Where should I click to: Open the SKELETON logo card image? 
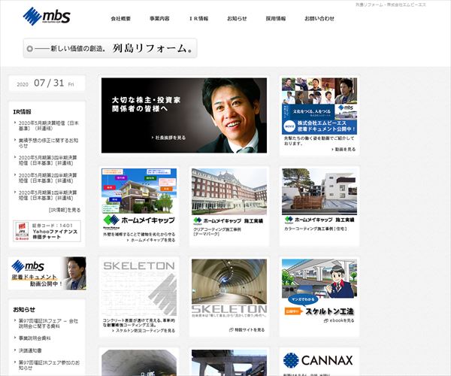pos(139,287)
